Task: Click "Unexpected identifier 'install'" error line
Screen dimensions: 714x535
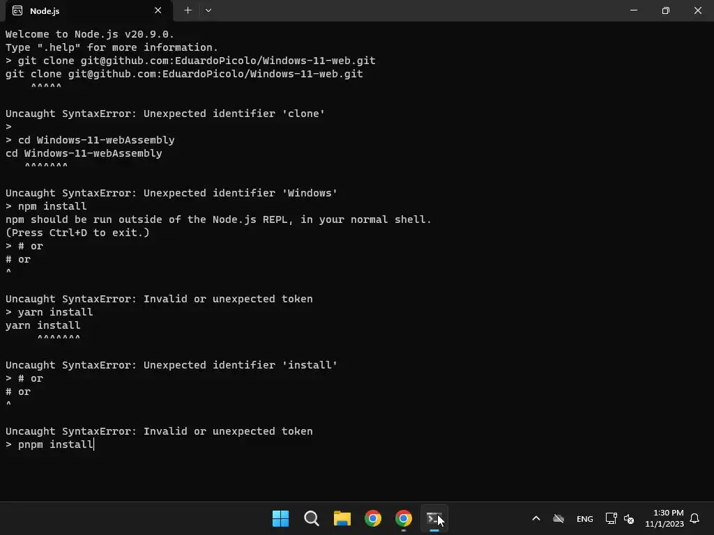Action: point(172,365)
